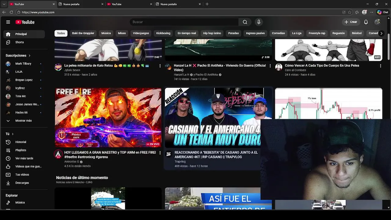
Task: Select the Baki the Grappler chip
Action: (x=83, y=33)
